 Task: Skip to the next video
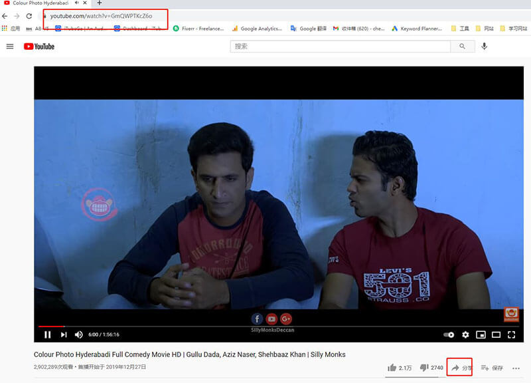(x=63, y=335)
